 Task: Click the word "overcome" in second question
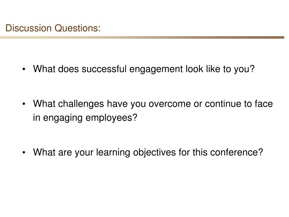pyautogui.click(x=170, y=104)
